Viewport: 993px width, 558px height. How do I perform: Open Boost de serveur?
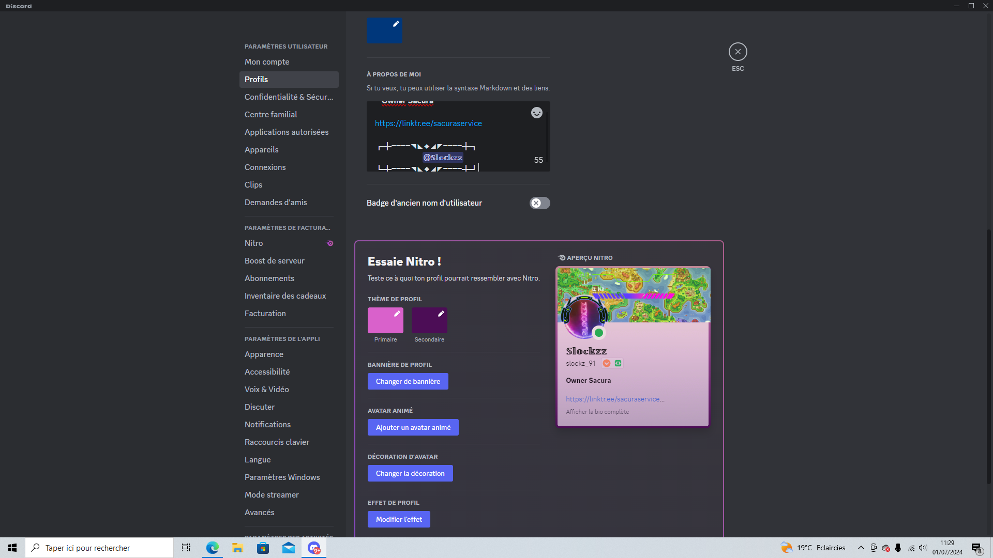289,261
